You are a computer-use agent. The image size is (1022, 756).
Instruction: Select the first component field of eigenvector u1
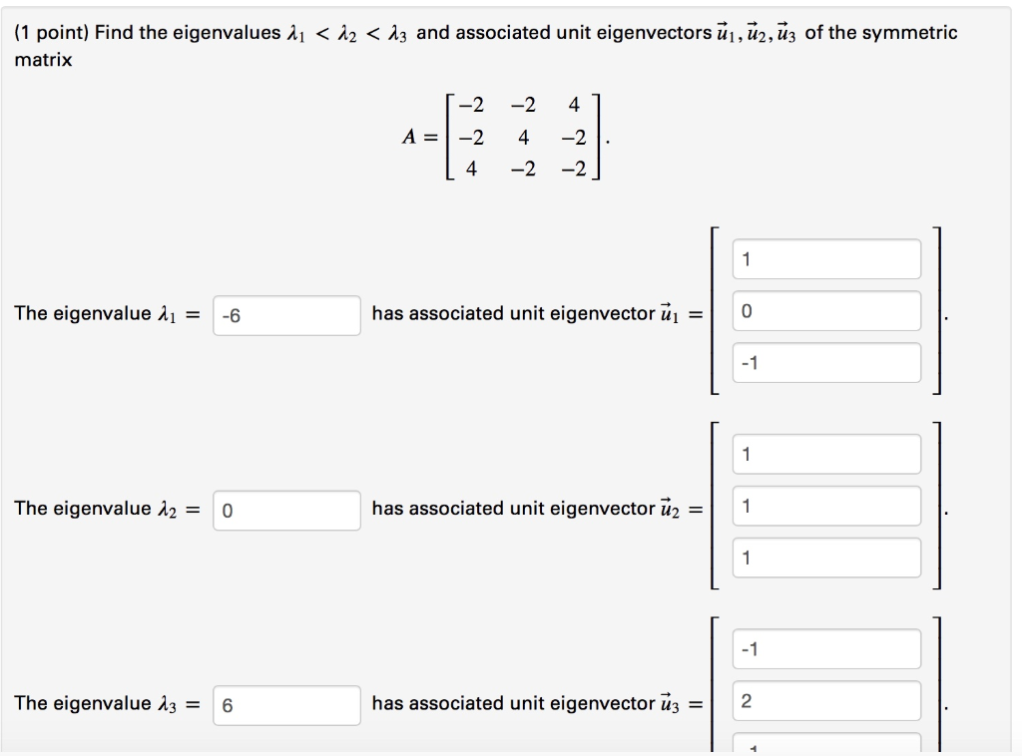pos(826,258)
